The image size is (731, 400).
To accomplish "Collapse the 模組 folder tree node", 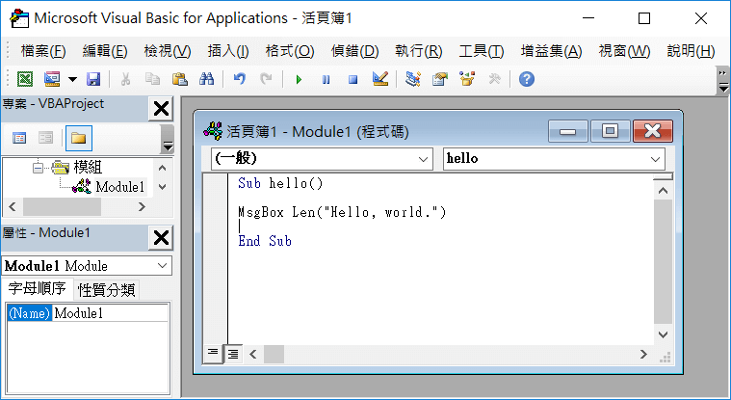I will point(38,167).
